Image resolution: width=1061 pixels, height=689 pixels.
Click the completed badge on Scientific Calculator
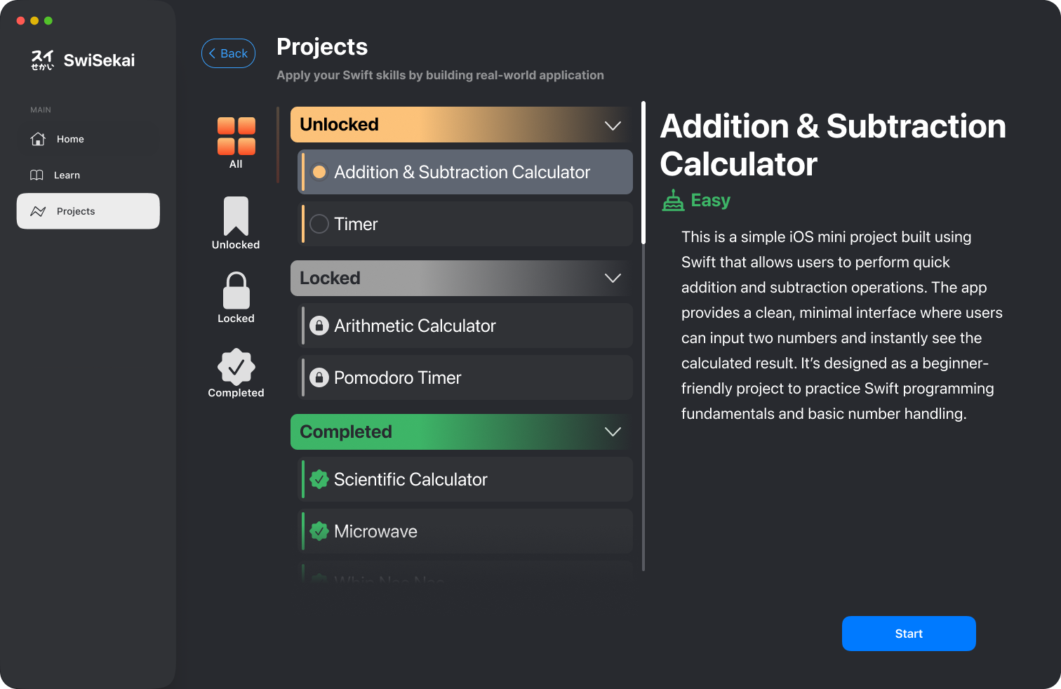coord(321,479)
